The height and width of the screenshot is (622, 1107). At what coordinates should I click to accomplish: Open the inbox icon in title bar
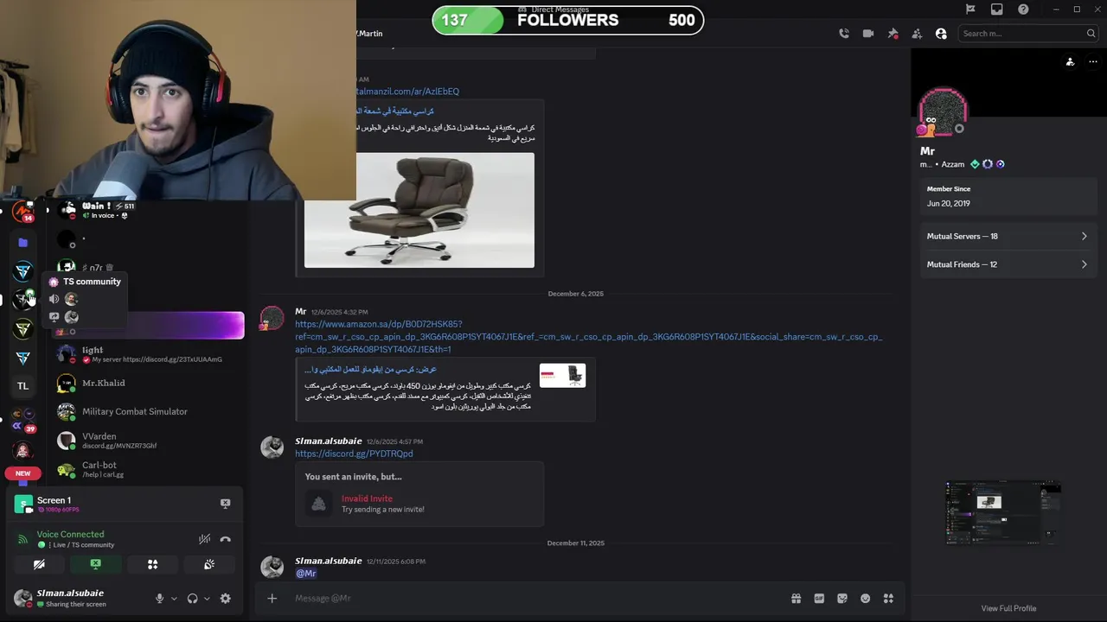click(x=997, y=10)
